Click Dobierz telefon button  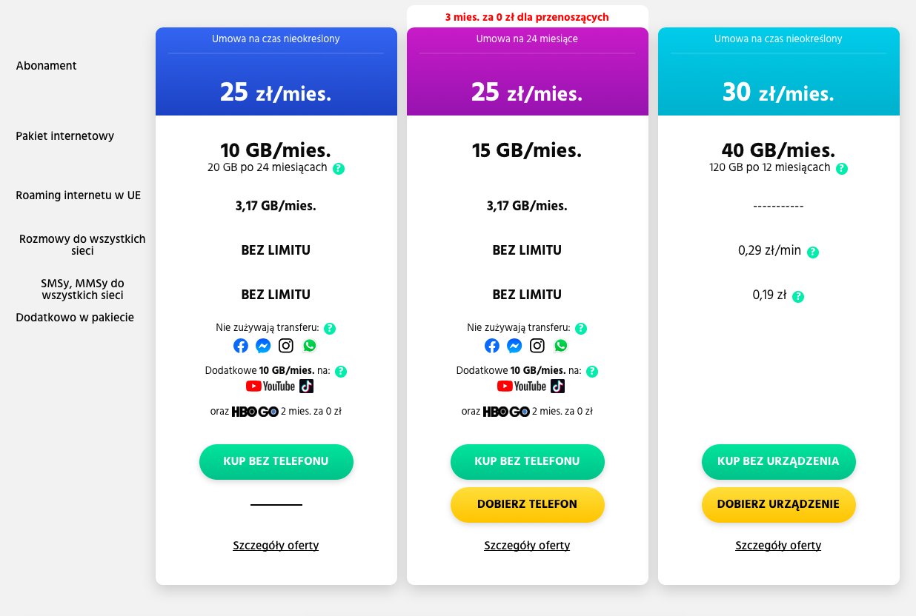coord(527,504)
